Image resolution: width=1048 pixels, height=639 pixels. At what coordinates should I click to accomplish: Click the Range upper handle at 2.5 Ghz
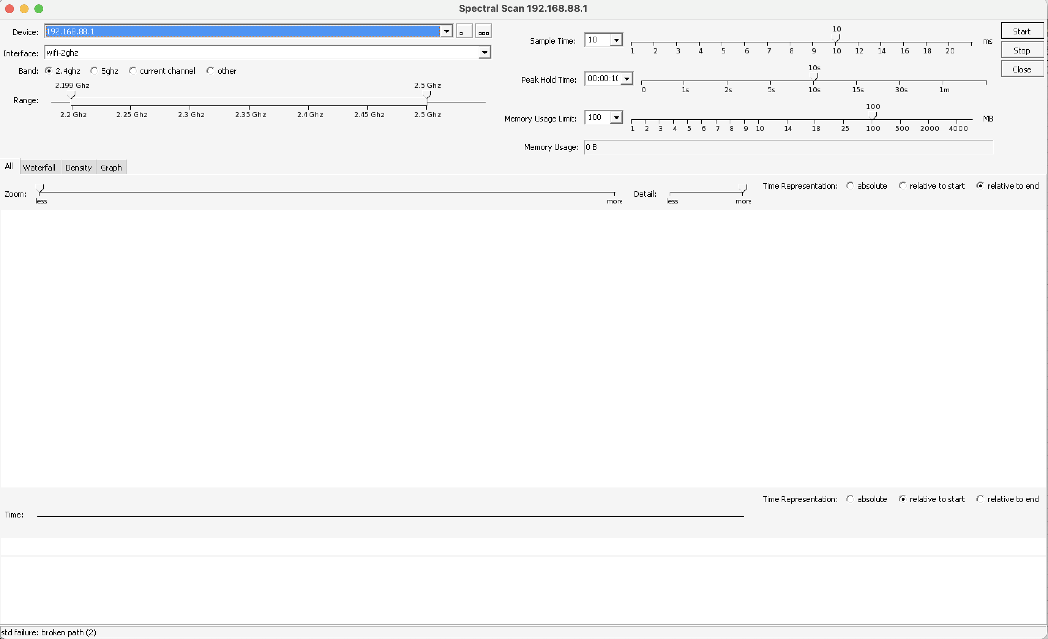coord(427,95)
